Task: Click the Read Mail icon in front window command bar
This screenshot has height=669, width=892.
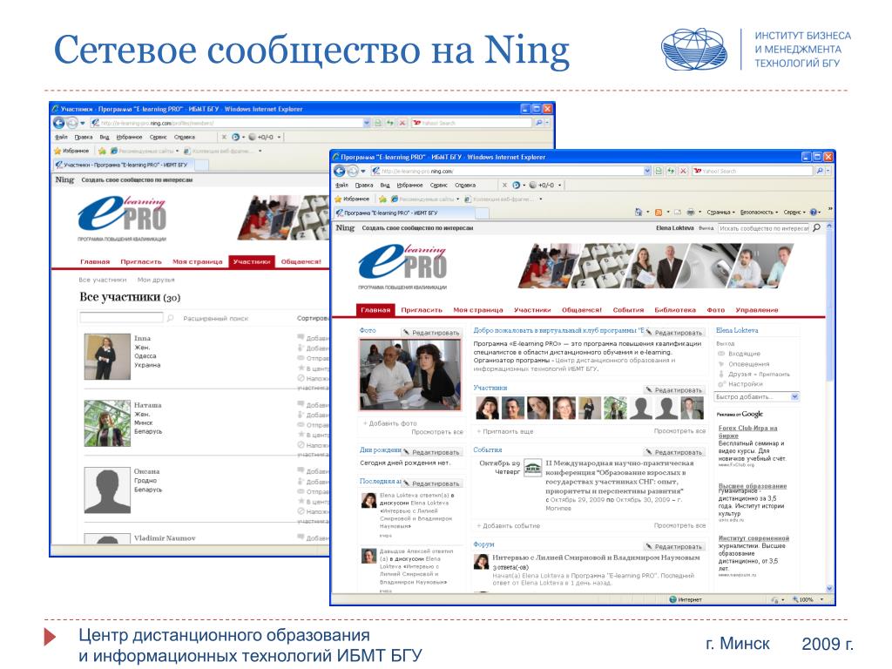Action: [x=678, y=213]
